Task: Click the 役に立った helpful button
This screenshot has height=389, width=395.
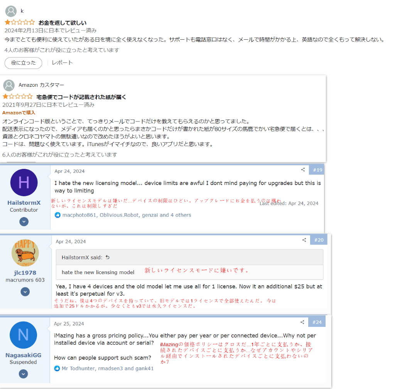Action: point(24,63)
